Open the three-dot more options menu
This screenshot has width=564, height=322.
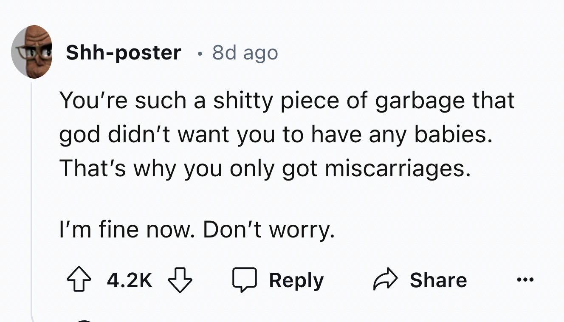coord(525,280)
